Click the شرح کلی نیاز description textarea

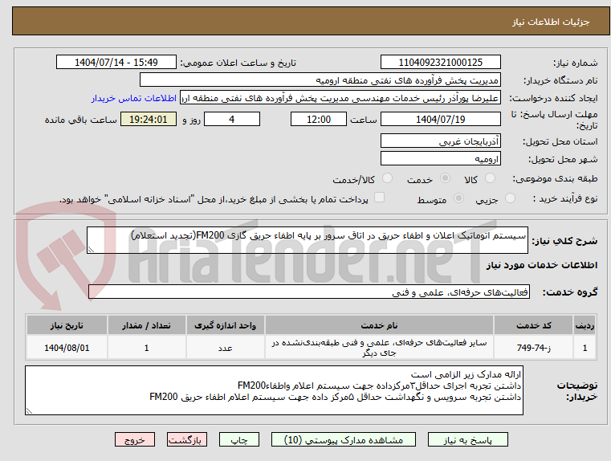click(x=307, y=240)
